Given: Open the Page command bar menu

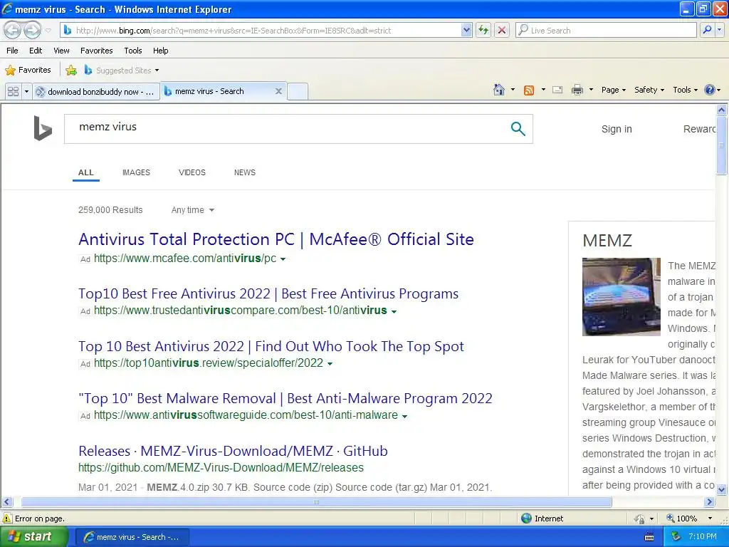Looking at the screenshot, I should coord(614,90).
